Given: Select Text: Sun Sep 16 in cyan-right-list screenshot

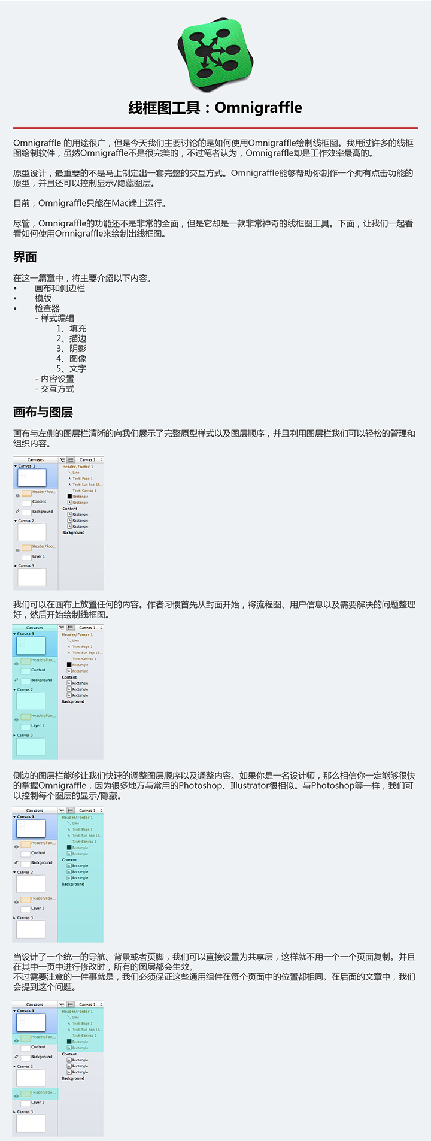Looking at the screenshot, I should [x=86, y=836].
